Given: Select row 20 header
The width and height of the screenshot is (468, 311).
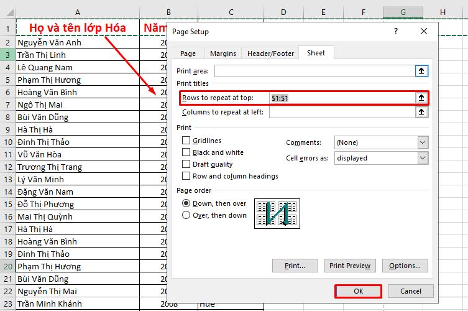Looking at the screenshot, I should coord(7,266).
